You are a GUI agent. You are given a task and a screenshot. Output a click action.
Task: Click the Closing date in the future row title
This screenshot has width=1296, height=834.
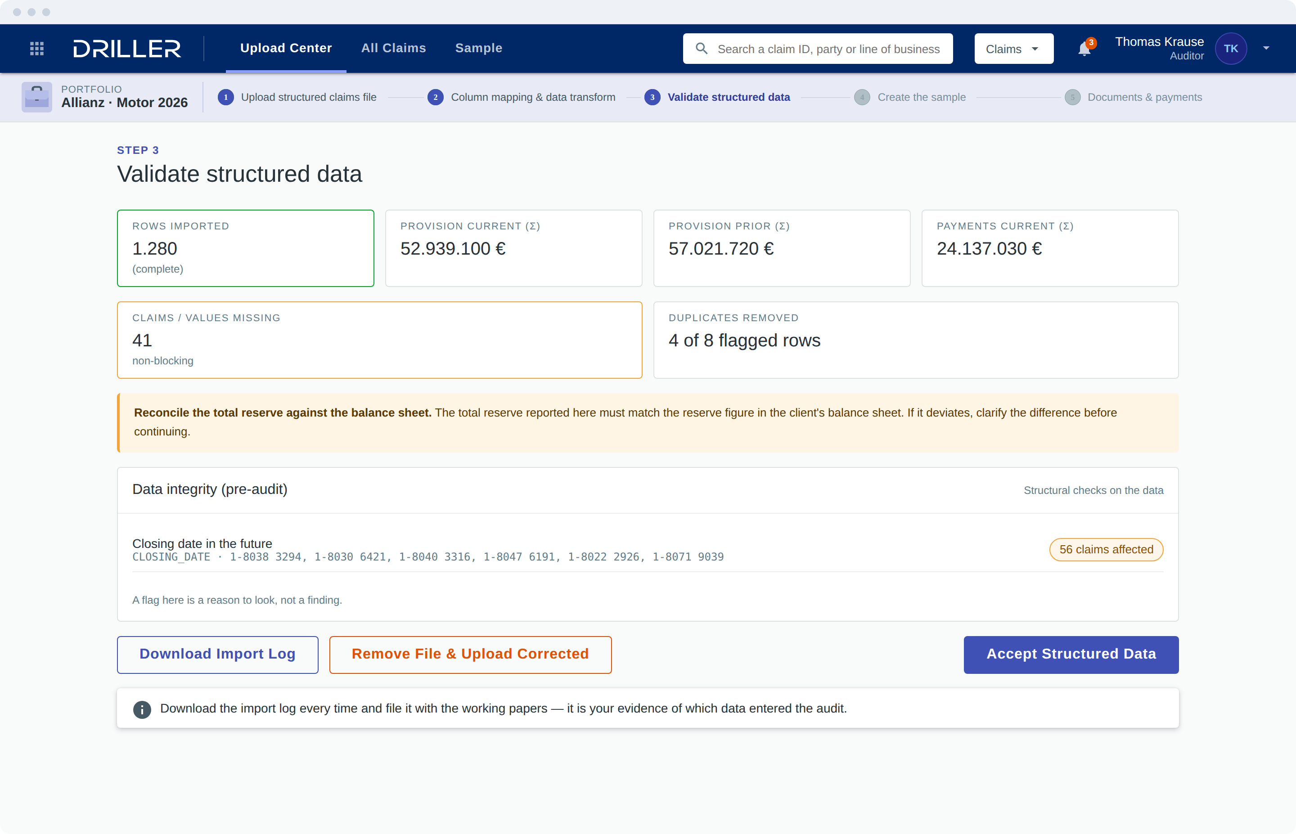click(x=202, y=544)
